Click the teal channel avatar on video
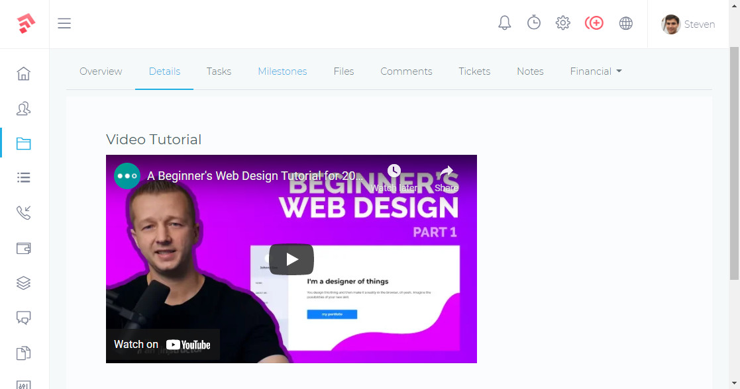Screen dimensions: 740x389 127,176
